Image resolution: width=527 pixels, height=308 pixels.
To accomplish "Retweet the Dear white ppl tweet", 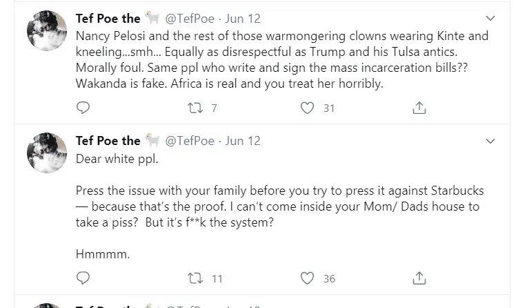I will (x=195, y=278).
